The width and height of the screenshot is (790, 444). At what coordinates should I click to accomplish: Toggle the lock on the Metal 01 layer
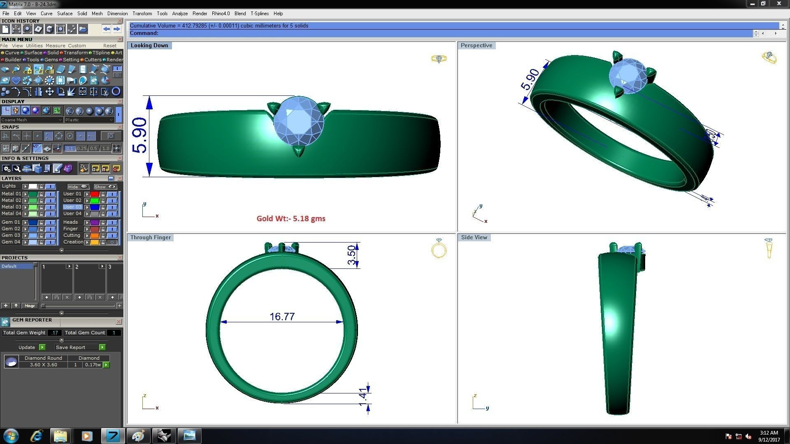pyautogui.click(x=42, y=194)
